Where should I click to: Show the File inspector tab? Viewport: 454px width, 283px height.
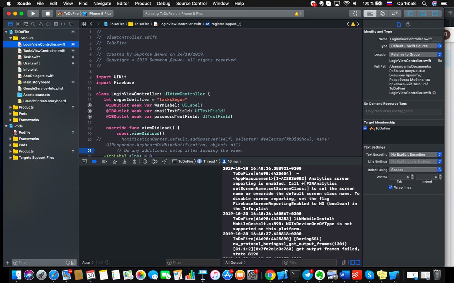[x=399, y=24]
